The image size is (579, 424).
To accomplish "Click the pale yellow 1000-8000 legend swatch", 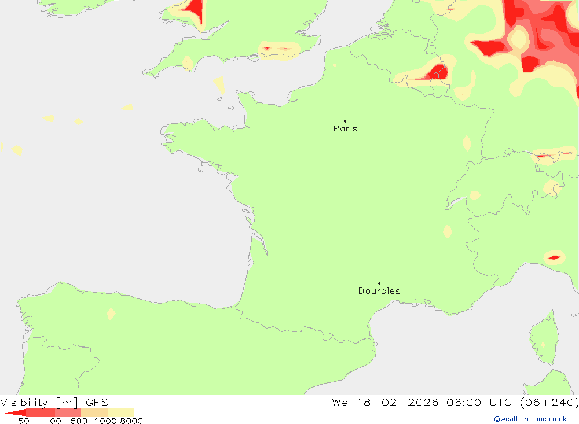I will [x=121, y=412].
